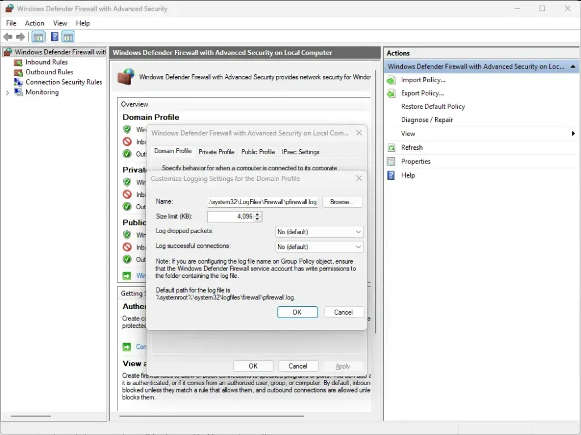This screenshot has height=435, width=581.
Task: Click Cancel in the logging settings dialog
Action: point(343,312)
